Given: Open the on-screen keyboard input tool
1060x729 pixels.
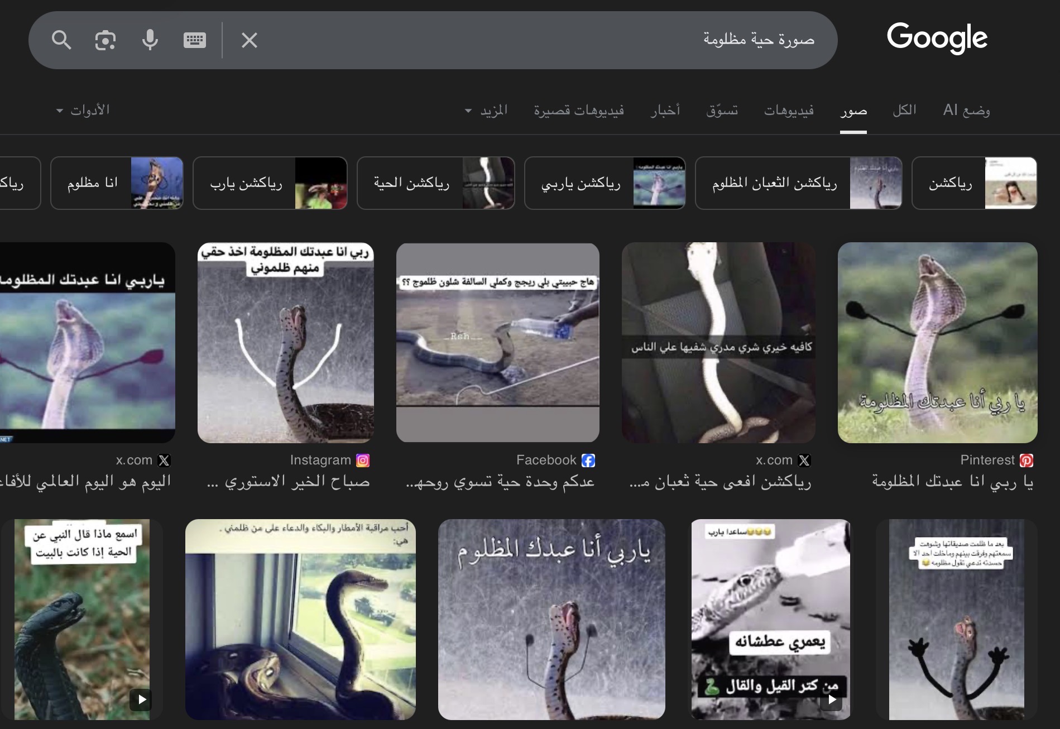Looking at the screenshot, I should click(x=195, y=40).
